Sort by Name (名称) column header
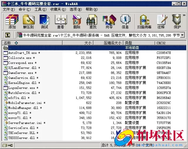Screen dimensions: 188x149 coord(32,43)
